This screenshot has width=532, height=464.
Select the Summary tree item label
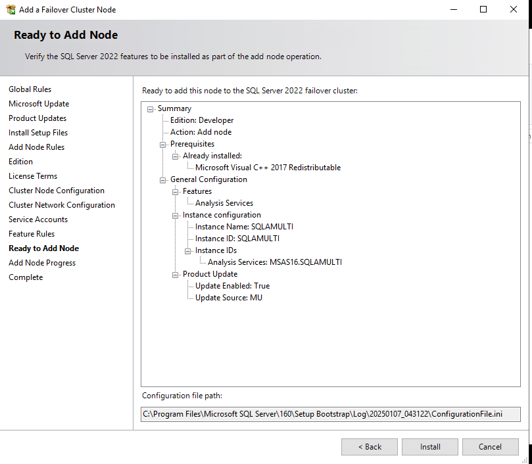pos(174,108)
